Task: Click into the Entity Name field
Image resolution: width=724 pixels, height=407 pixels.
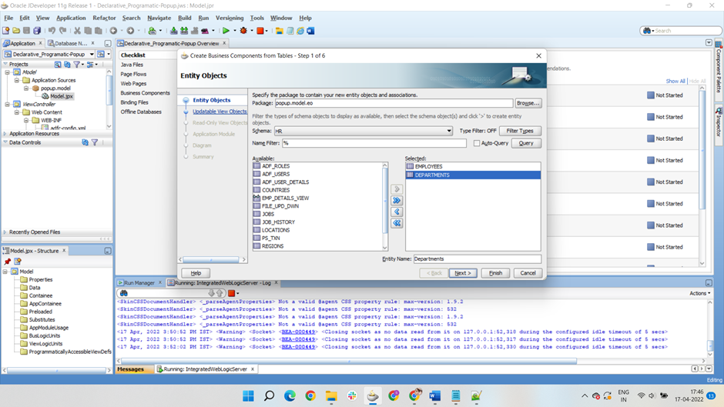Action: click(477, 259)
